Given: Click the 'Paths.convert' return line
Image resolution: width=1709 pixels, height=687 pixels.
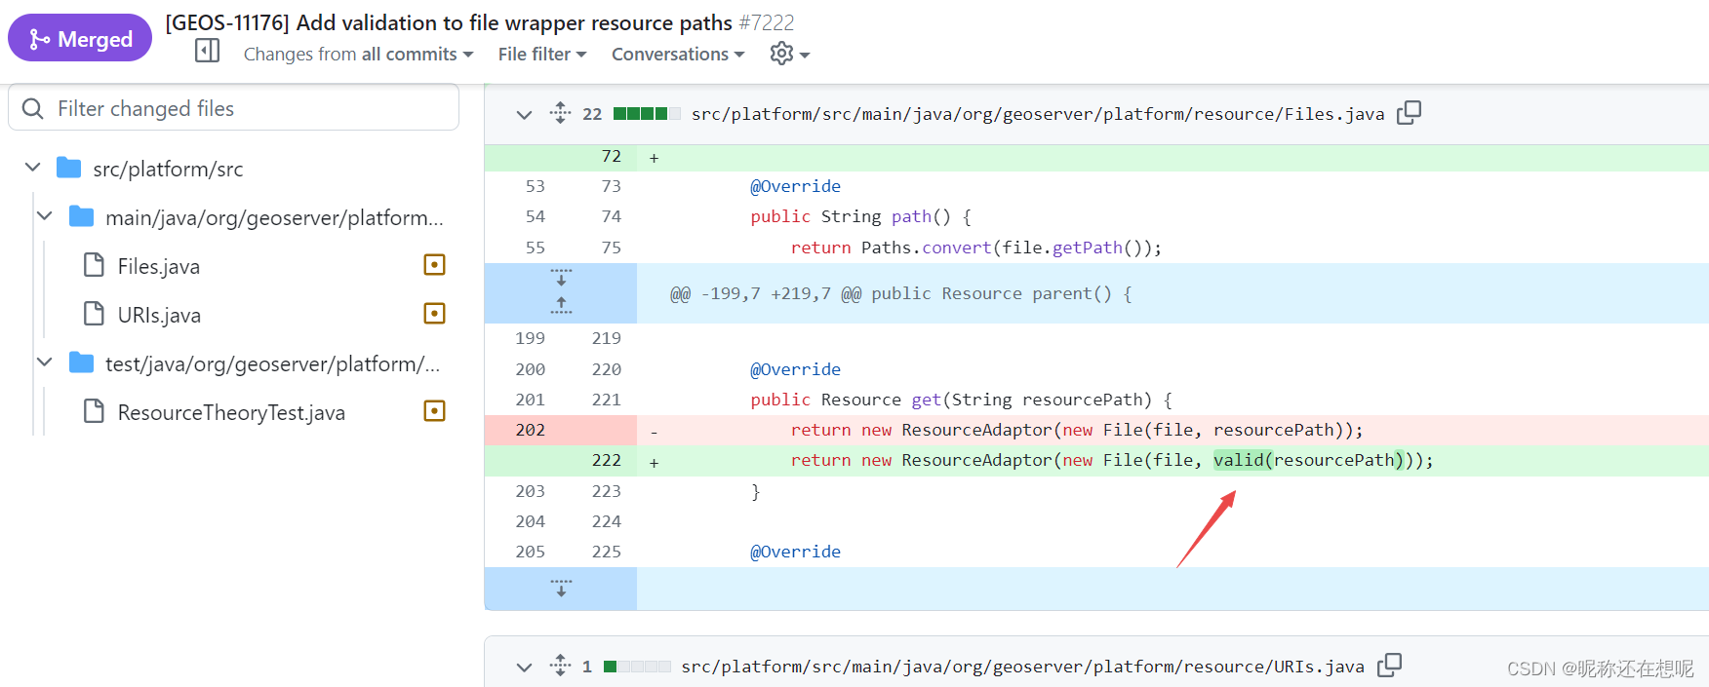Looking at the screenshot, I should point(975,248).
